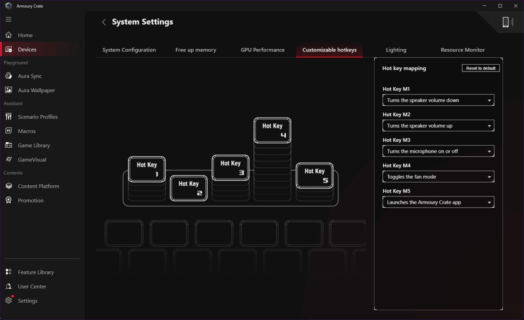Click the GameVisual icon
Viewport: 524px width, 320px height.
(x=9, y=159)
